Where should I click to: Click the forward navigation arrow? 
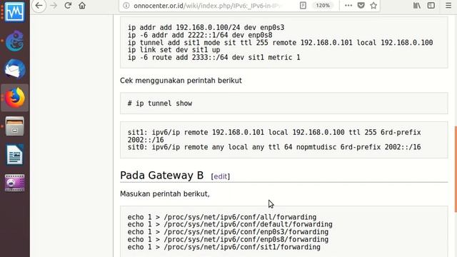click(x=54, y=6)
